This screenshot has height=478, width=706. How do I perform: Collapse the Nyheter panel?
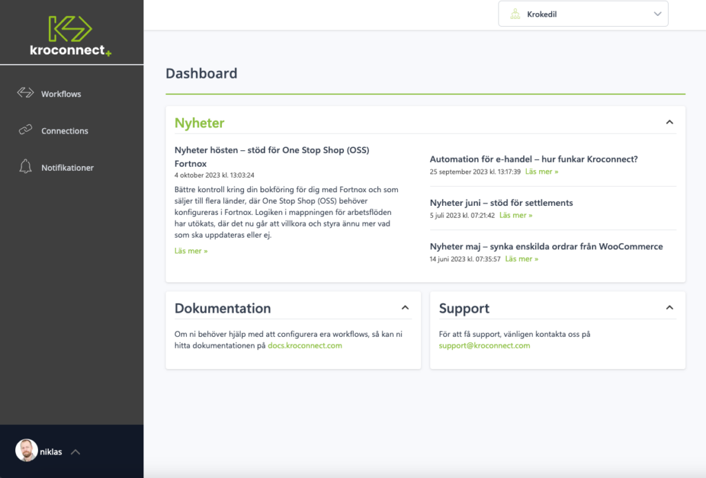(669, 122)
